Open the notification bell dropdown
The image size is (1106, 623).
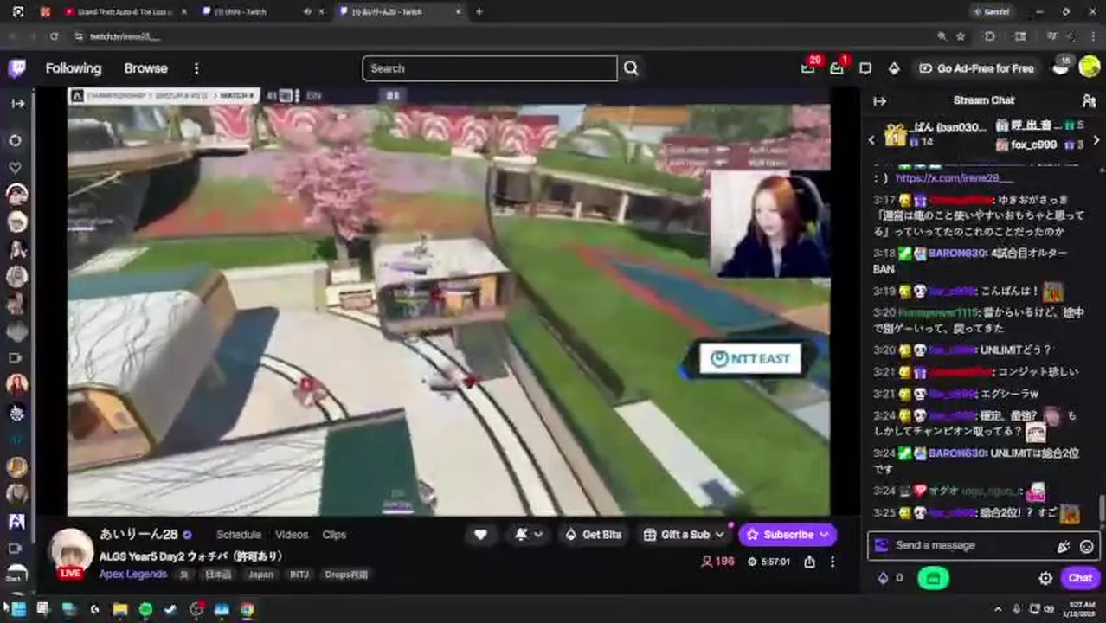tap(529, 535)
